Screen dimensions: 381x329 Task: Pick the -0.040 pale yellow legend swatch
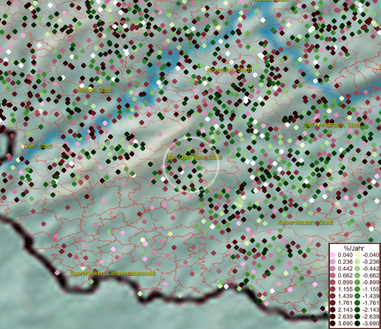click(x=357, y=255)
